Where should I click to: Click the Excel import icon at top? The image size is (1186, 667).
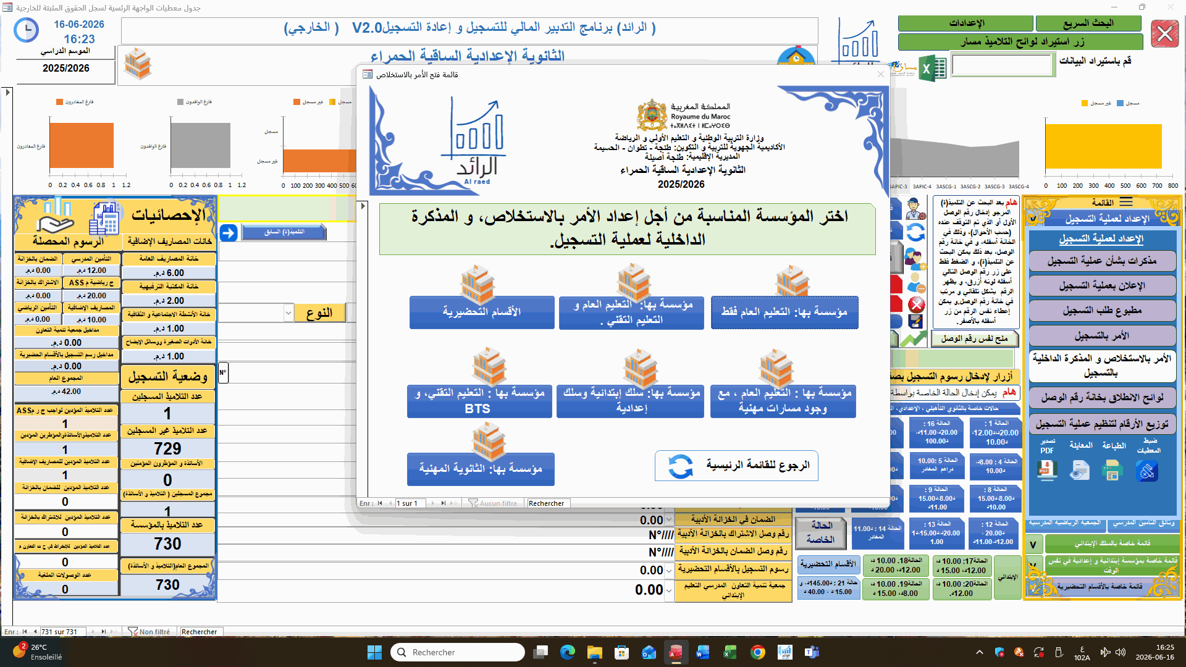click(x=933, y=68)
